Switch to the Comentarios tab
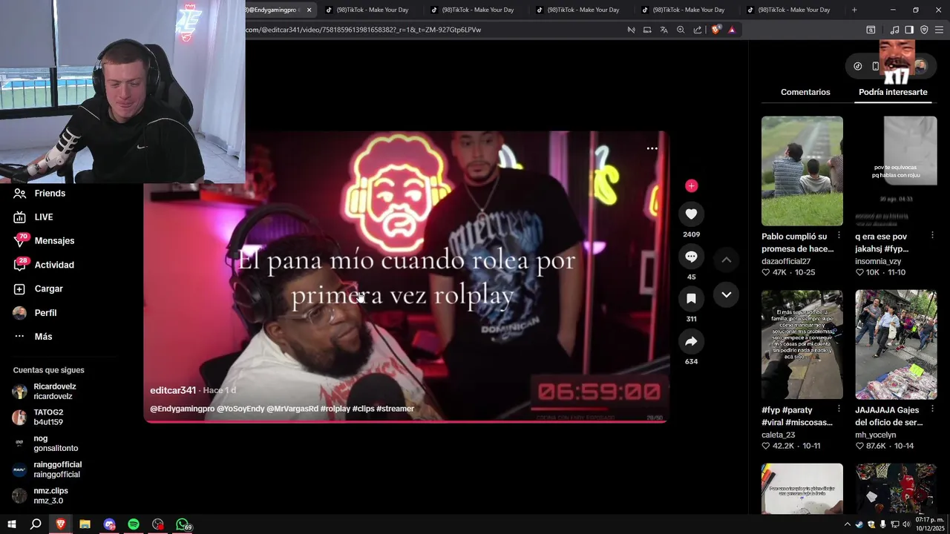 [x=805, y=92]
